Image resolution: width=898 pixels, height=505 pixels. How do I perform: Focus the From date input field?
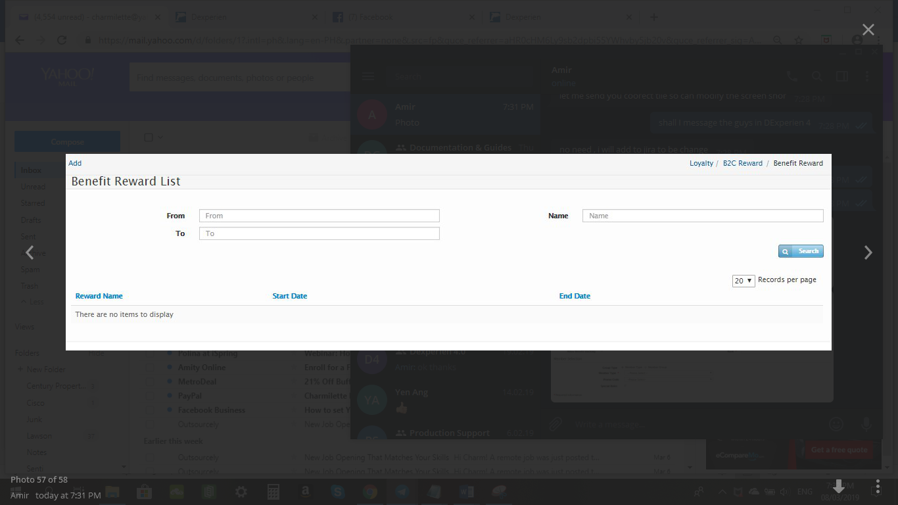(x=319, y=216)
